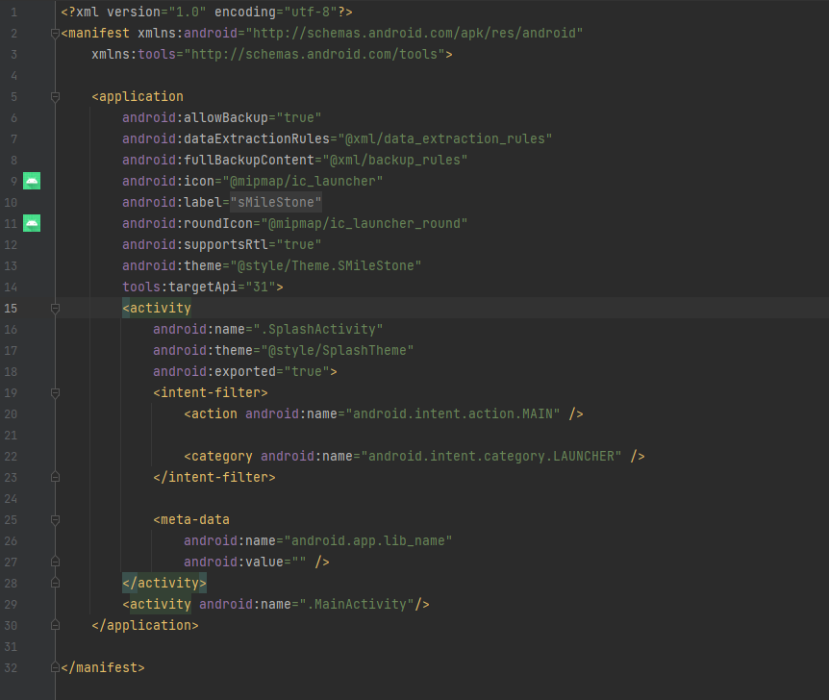Click the @style/SplashTheme value
Image resolution: width=829 pixels, height=700 pixels.
coord(338,351)
